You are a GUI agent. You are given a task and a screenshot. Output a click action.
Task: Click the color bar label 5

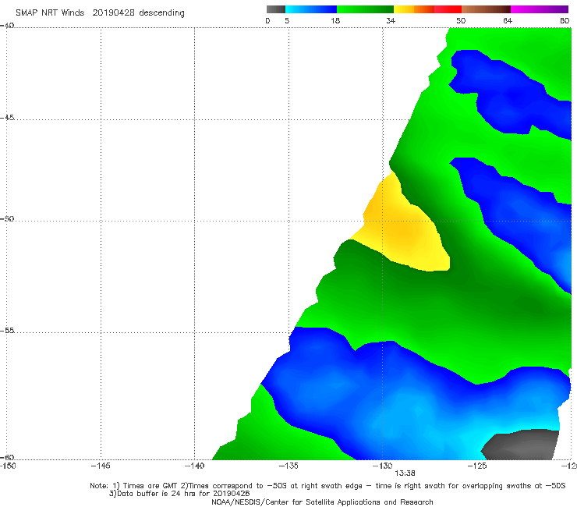tap(287, 21)
